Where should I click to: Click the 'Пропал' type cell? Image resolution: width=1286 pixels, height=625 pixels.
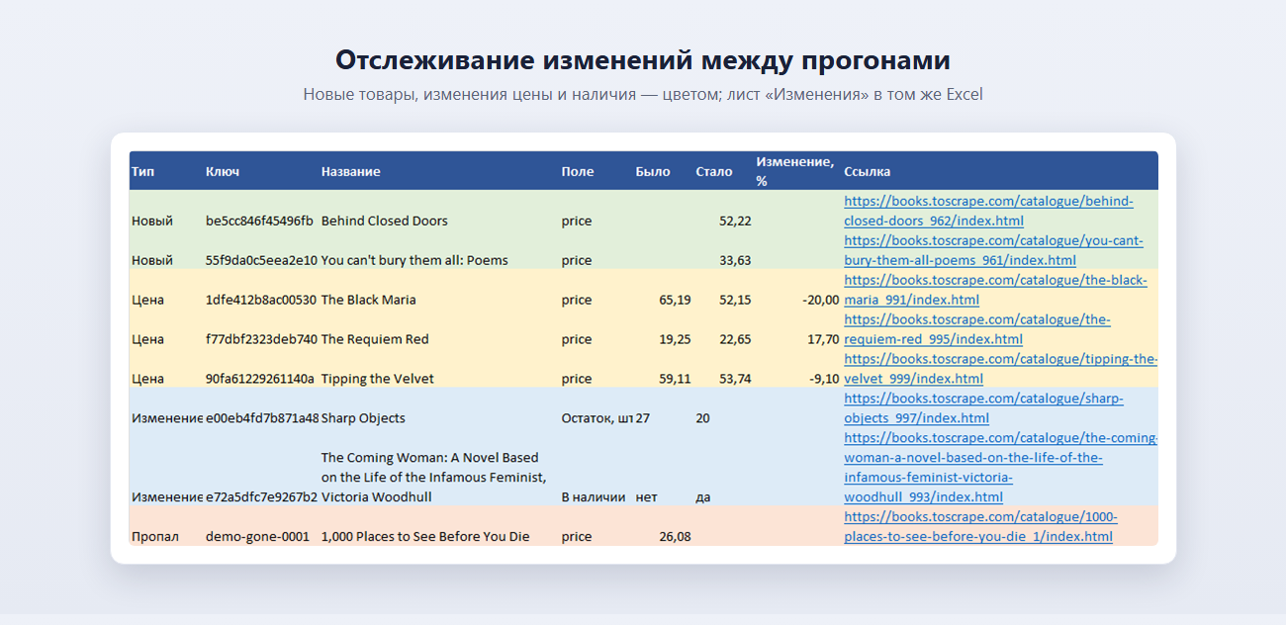155,537
